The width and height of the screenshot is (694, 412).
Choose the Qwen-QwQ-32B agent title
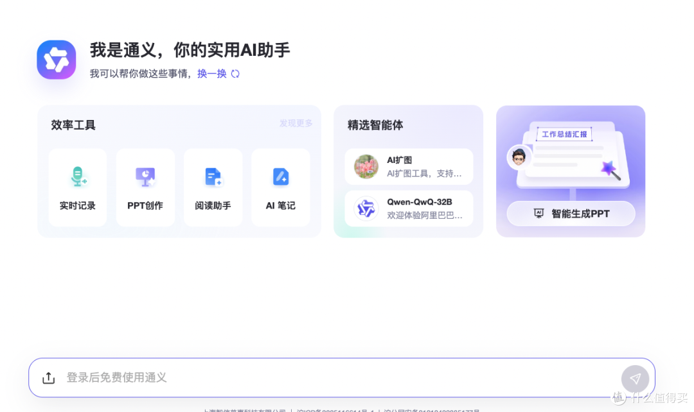[419, 202]
